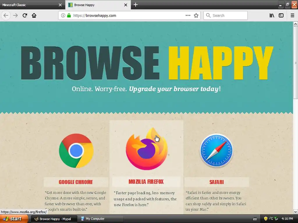Click the green padlock security icon
The height and width of the screenshot is (223, 298).
point(69,15)
